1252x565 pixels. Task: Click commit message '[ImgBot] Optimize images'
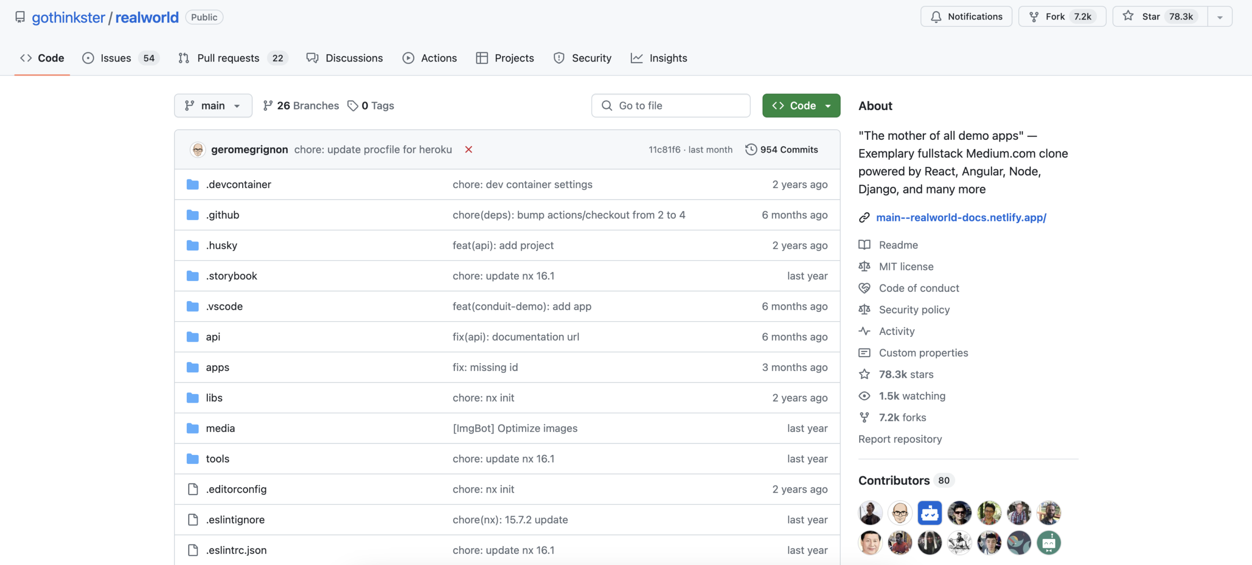click(x=515, y=428)
